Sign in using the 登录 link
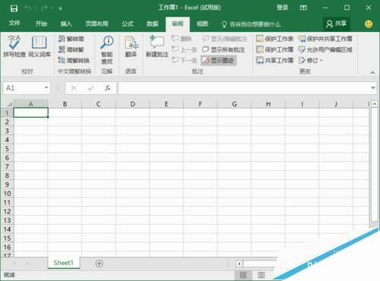Image resolution: width=380 pixels, height=281 pixels. pyautogui.click(x=282, y=8)
